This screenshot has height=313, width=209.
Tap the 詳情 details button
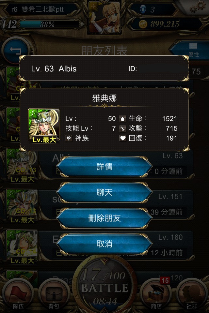point(104,167)
